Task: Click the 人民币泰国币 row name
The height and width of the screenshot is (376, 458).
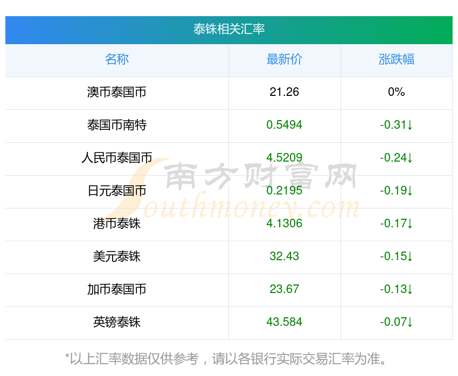Action: (x=117, y=158)
